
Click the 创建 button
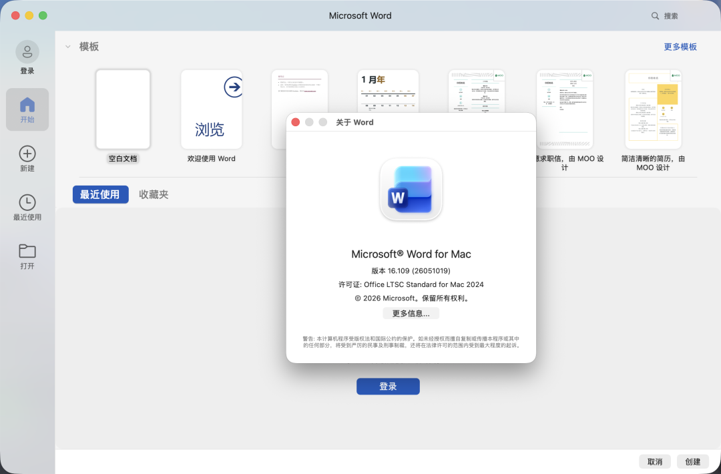click(693, 461)
